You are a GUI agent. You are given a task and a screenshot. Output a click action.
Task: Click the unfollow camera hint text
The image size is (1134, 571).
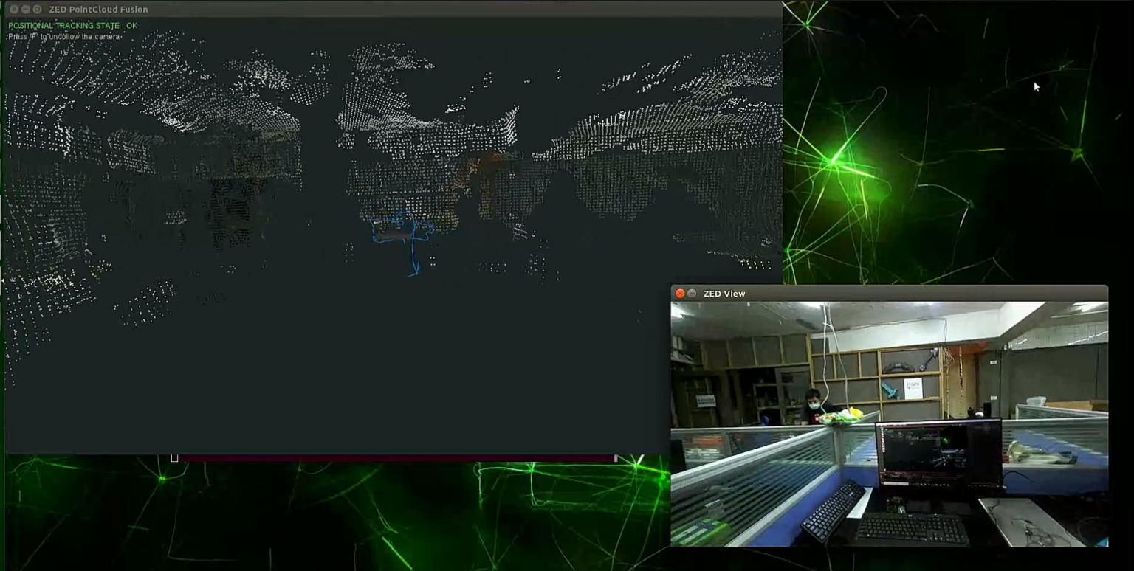point(64,37)
